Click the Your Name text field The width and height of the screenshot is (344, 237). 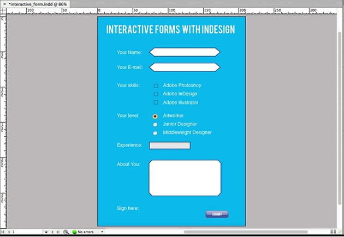(x=185, y=52)
